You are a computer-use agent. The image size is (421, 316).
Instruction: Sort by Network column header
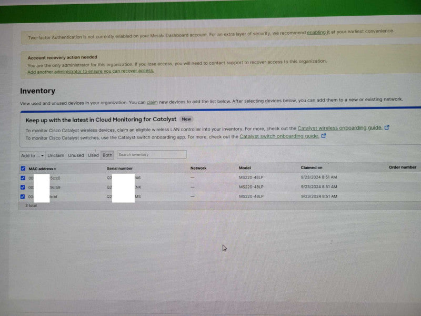tap(198, 168)
